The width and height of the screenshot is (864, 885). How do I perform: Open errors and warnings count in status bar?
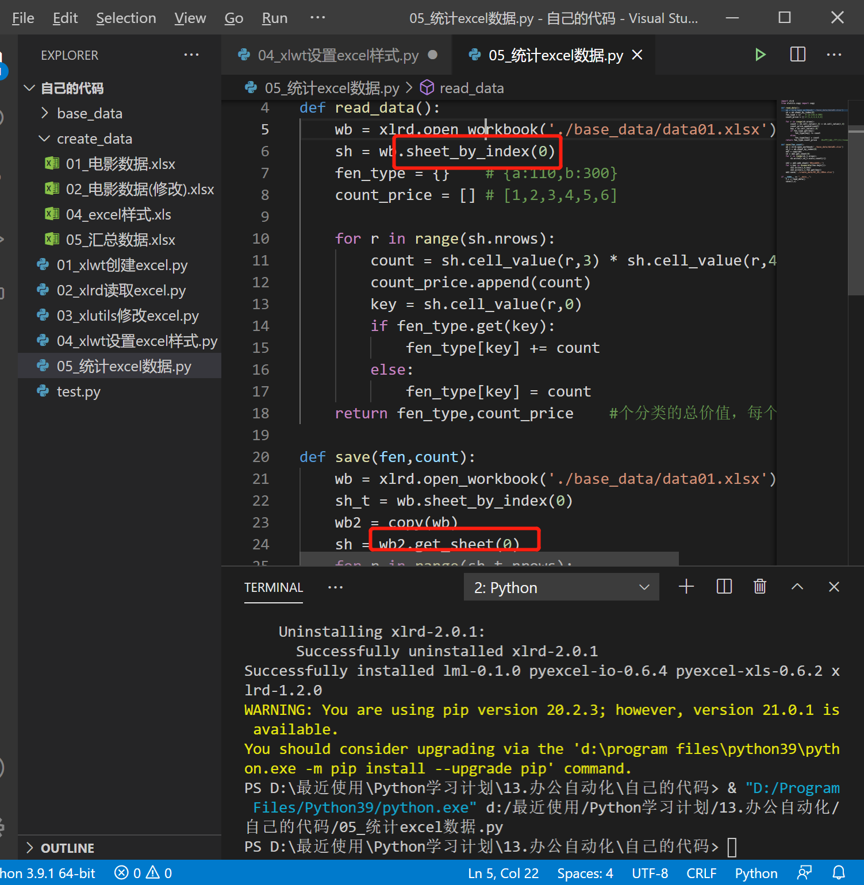tap(143, 873)
